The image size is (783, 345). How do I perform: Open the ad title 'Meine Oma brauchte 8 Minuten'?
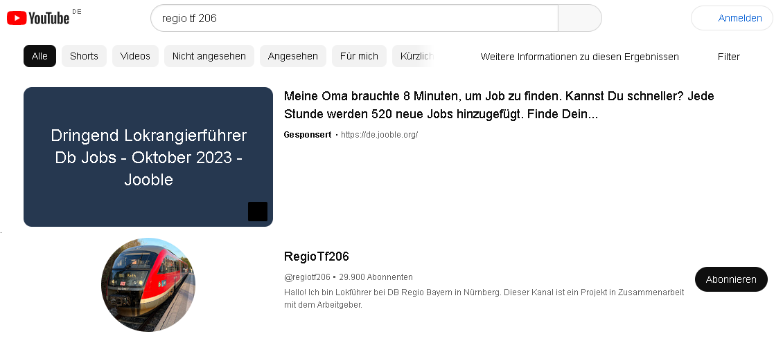pyautogui.click(x=499, y=104)
